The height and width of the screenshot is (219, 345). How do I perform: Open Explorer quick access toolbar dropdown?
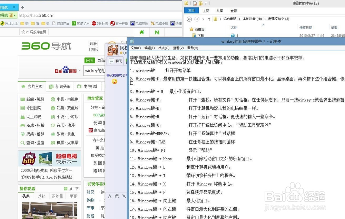[x=206, y=3]
